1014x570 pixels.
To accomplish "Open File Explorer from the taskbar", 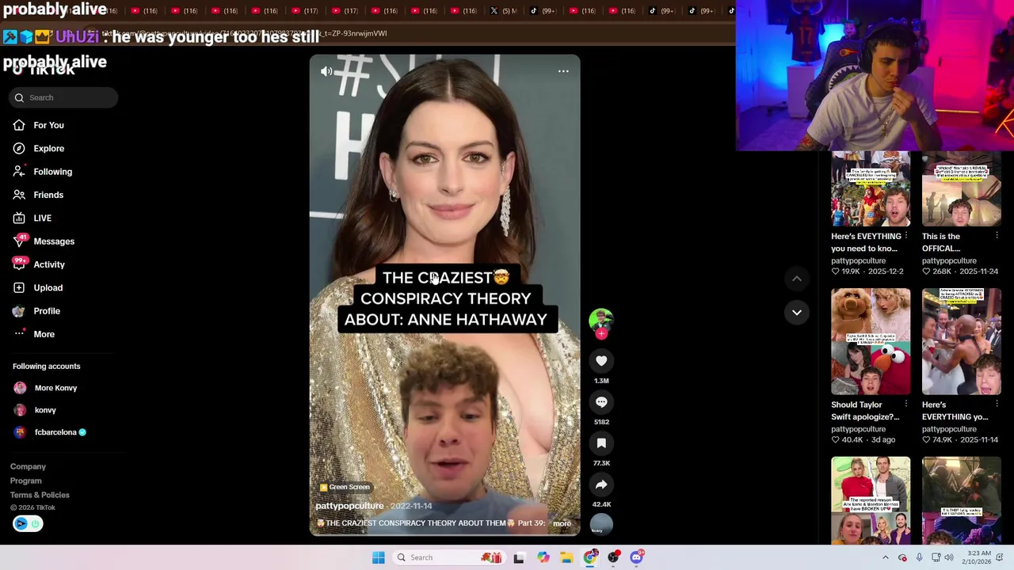I will click(x=566, y=557).
